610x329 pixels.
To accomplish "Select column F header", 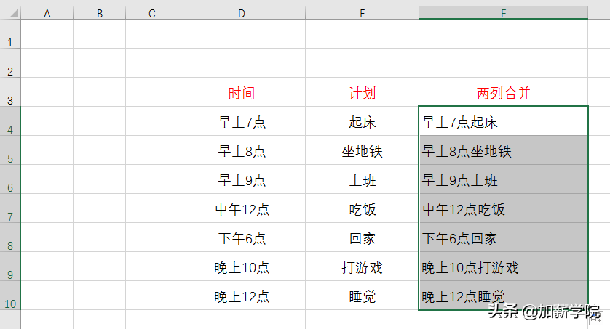I will (504, 13).
